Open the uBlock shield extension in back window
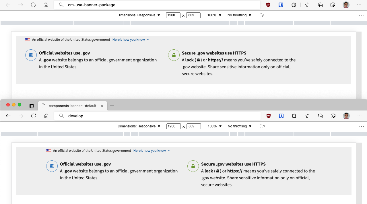This screenshot has width=367, height=204. (x=268, y=5)
